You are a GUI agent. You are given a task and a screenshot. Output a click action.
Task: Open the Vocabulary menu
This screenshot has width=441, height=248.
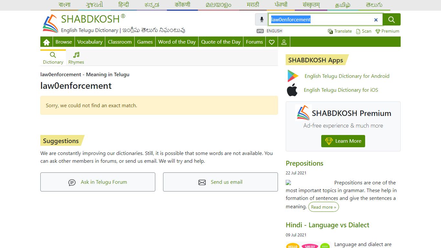[90, 42]
